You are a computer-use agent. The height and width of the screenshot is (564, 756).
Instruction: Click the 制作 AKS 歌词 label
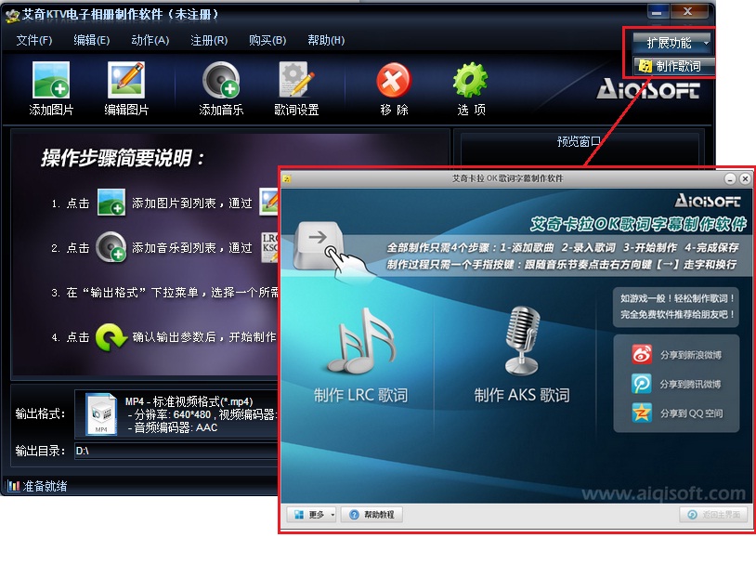coord(522,395)
